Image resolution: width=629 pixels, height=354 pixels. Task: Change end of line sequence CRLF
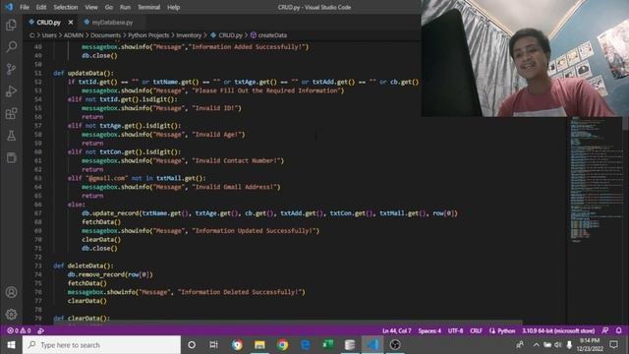476,330
